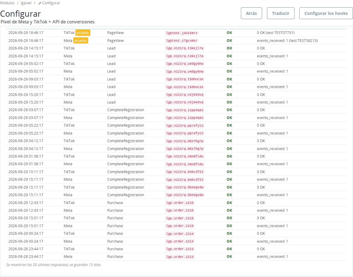Click events_received: 1 in 15:51:17 Meta row
The image size is (353, 277).
272,226
